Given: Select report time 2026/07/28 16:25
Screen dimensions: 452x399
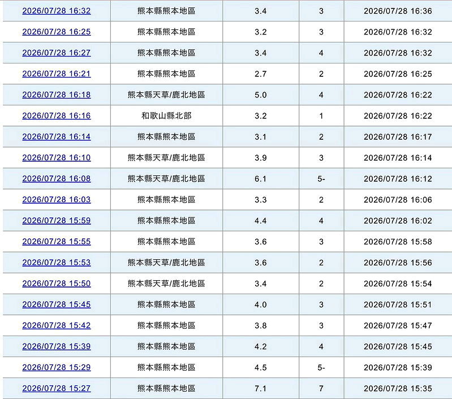Looking at the screenshot, I should click(x=398, y=74).
